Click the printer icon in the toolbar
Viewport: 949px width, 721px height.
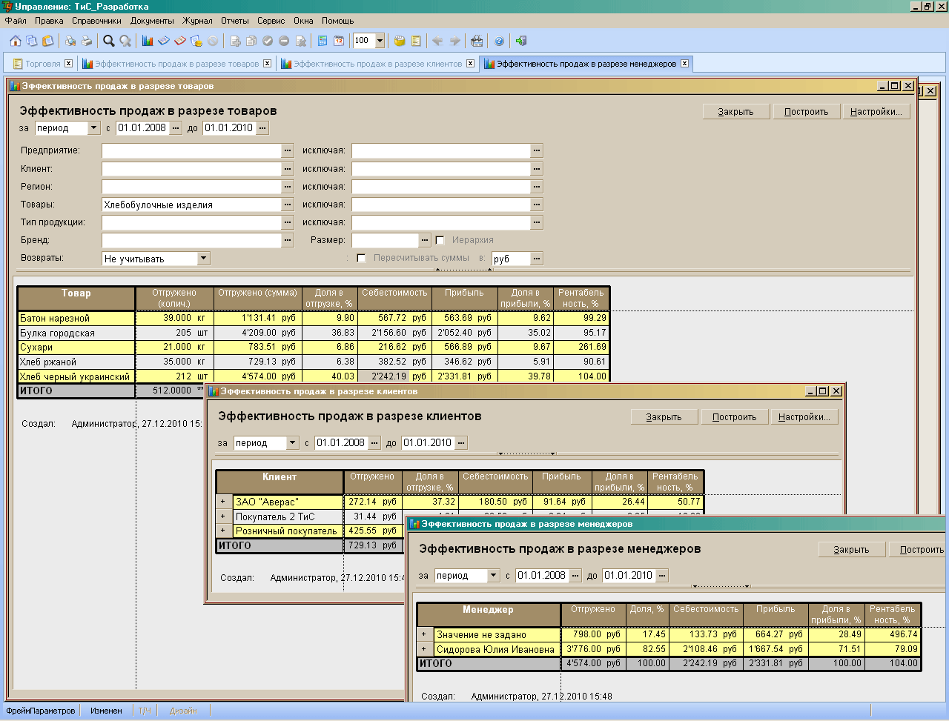[87, 41]
